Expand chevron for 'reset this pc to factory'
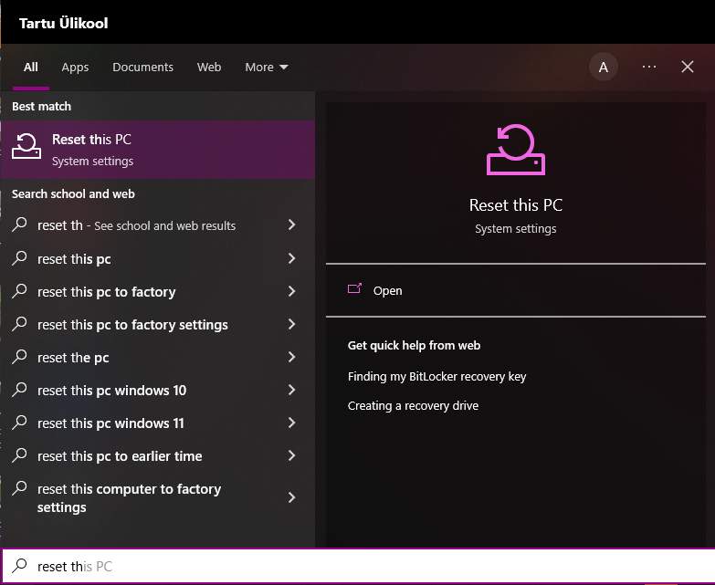715x585 pixels. pos(292,291)
